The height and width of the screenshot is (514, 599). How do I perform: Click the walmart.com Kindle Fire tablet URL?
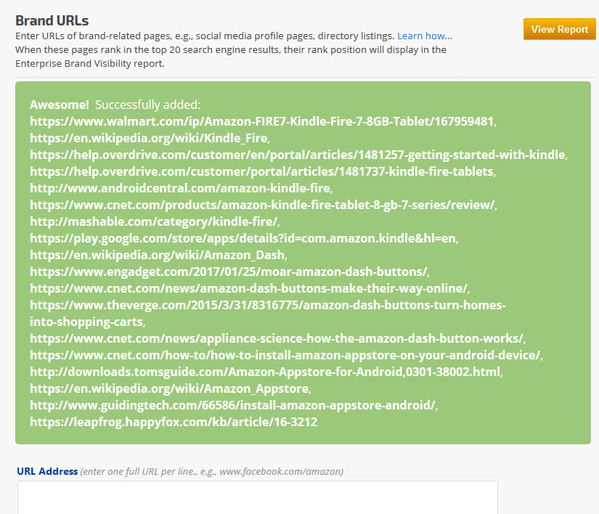tap(262, 121)
